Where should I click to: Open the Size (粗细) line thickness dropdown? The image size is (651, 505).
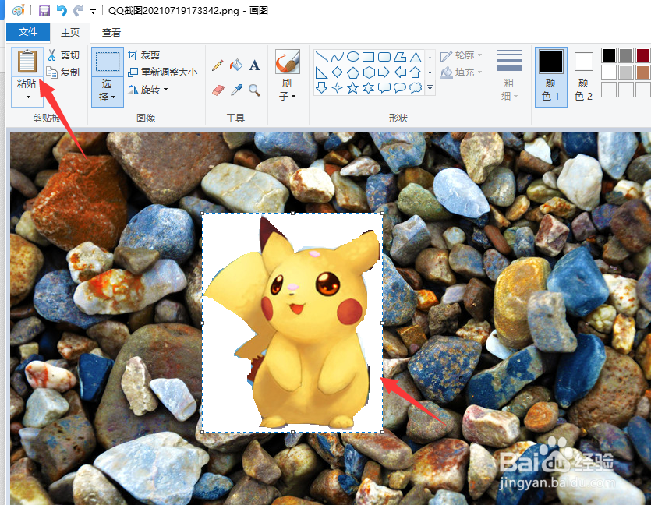[x=509, y=76]
